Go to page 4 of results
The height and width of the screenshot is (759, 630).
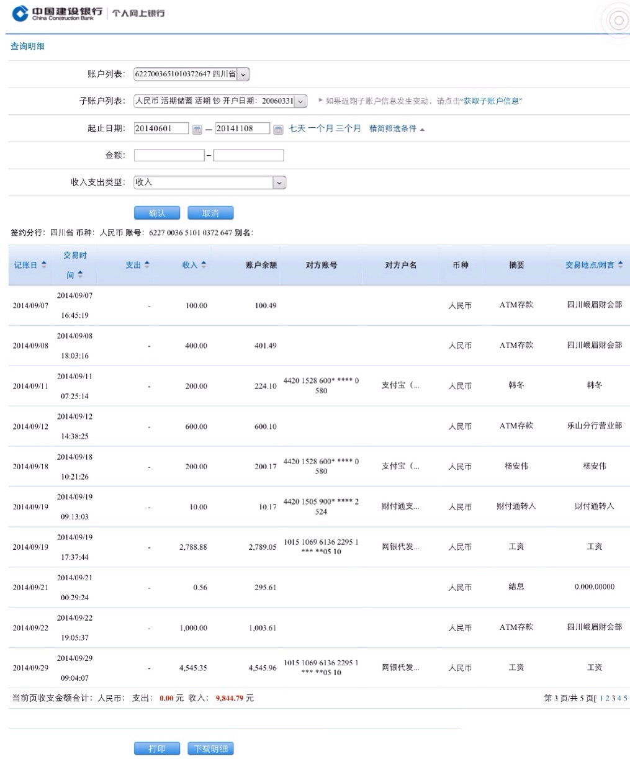pos(619,698)
